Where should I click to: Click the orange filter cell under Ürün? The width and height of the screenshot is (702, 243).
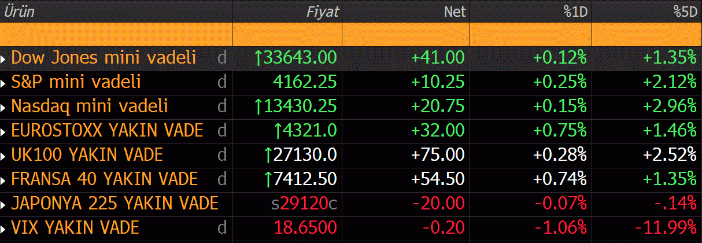click(x=116, y=35)
